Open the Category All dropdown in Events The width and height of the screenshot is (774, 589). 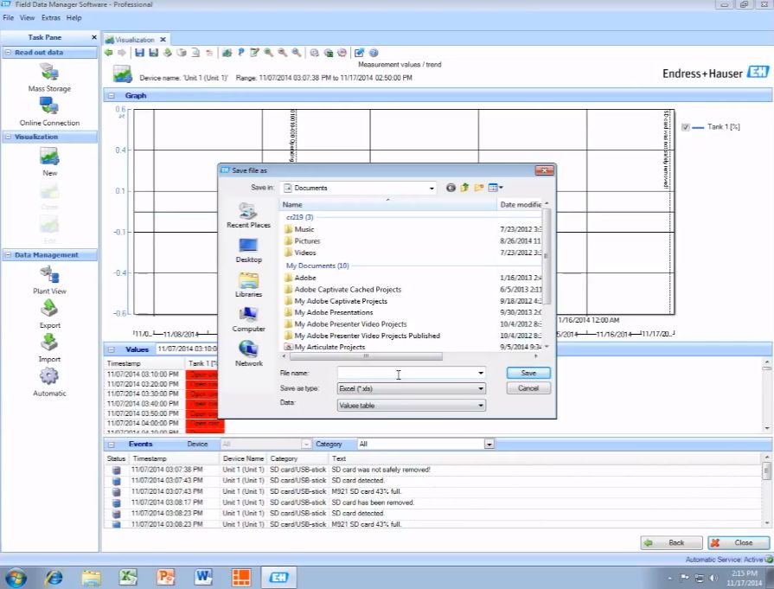tap(489, 445)
